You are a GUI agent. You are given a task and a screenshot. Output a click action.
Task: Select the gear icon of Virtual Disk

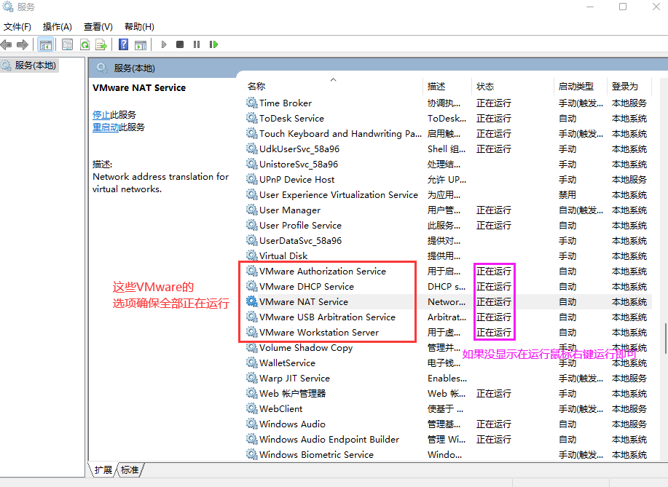(x=252, y=256)
